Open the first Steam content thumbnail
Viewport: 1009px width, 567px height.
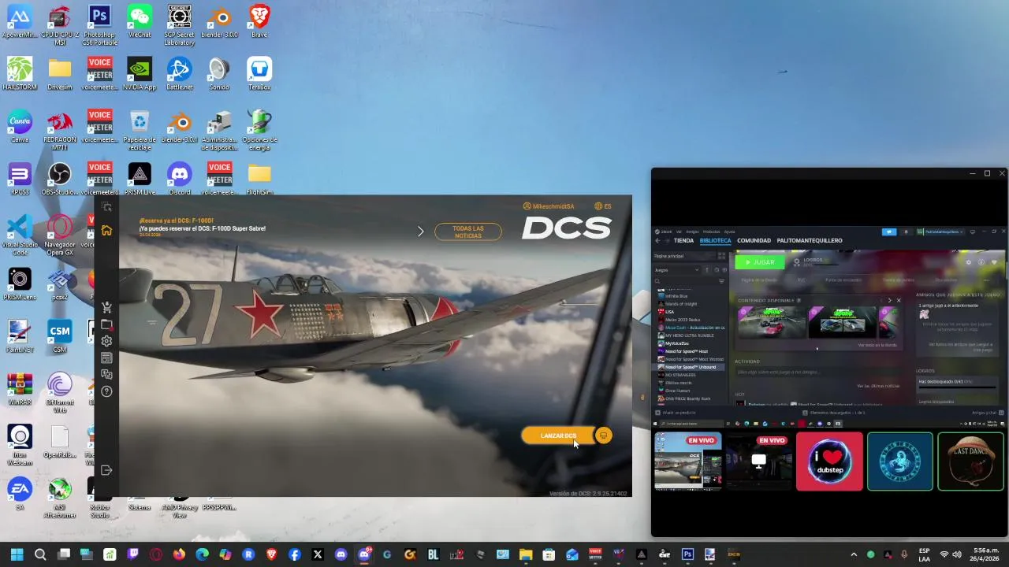pyautogui.click(x=772, y=322)
